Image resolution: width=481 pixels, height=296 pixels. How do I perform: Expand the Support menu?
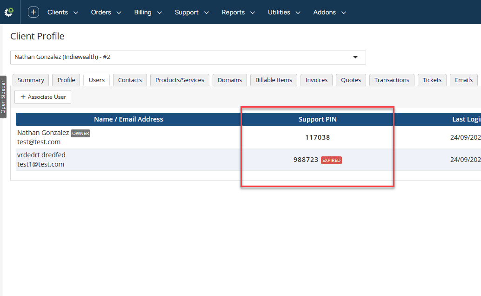tap(192, 12)
